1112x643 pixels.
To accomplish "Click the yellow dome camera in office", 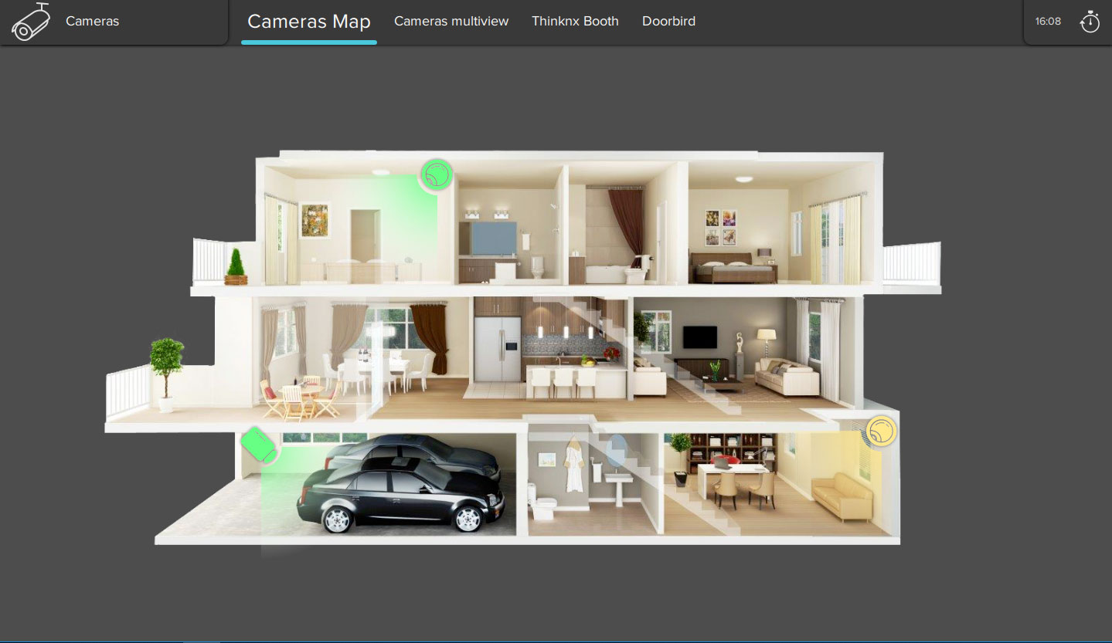I will 880,431.
